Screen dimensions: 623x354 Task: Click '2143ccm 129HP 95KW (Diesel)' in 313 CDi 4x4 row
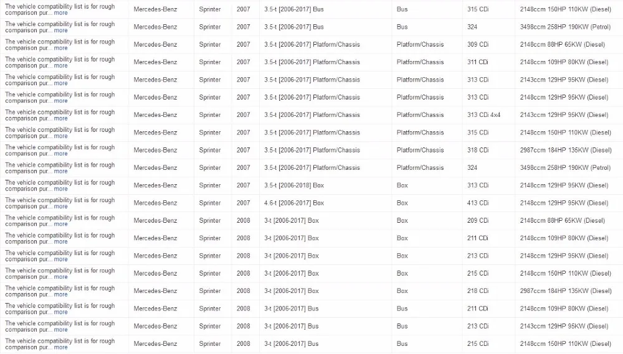tap(564, 114)
